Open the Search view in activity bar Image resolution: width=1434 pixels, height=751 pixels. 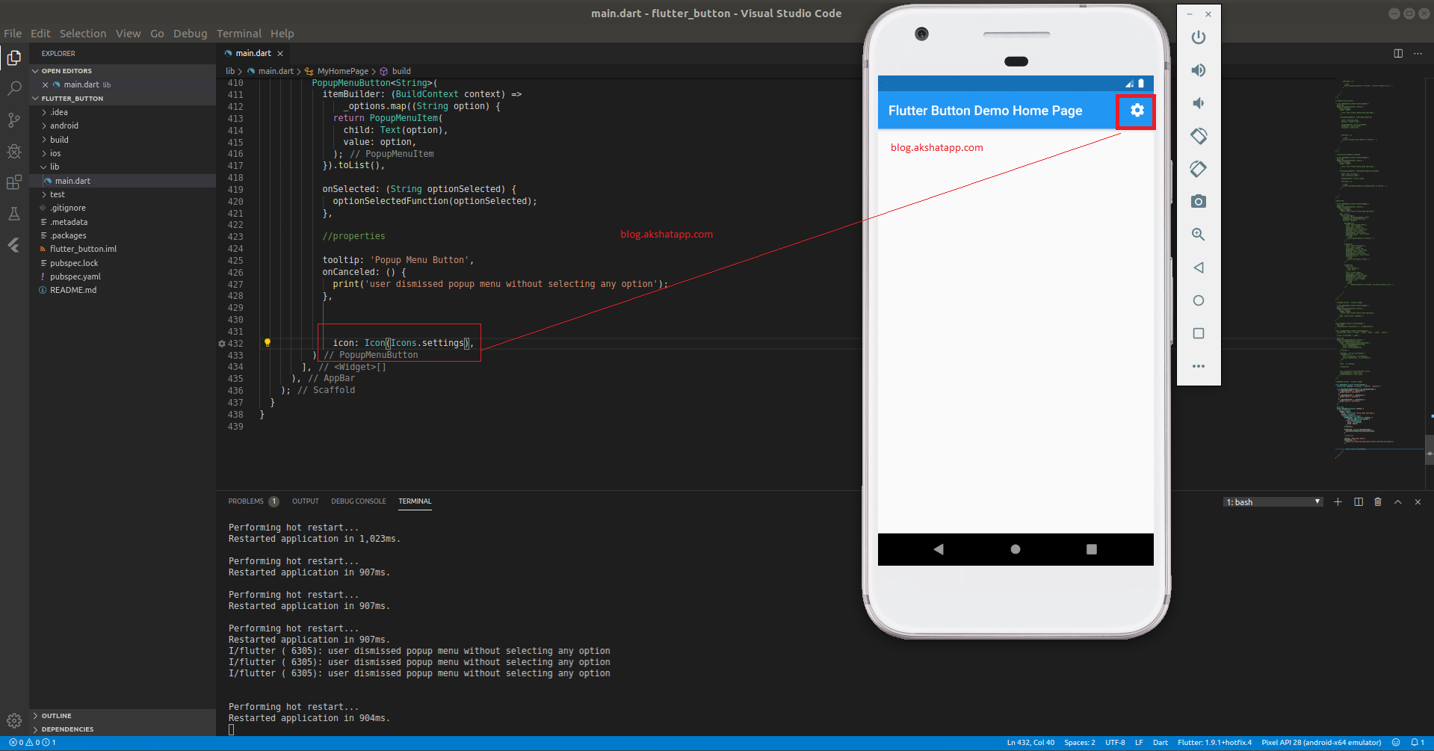[14, 88]
